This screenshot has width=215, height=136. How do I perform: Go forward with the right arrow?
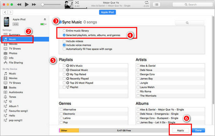click(10, 12)
